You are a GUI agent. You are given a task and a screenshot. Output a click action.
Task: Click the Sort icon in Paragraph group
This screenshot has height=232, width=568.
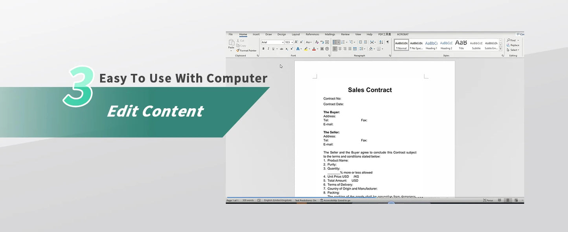coord(381,42)
